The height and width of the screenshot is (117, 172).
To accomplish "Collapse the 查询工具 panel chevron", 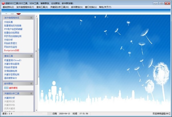I will coord(31,56).
